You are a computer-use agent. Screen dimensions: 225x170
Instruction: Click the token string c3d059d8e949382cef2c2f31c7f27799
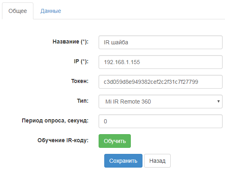pos(151,82)
